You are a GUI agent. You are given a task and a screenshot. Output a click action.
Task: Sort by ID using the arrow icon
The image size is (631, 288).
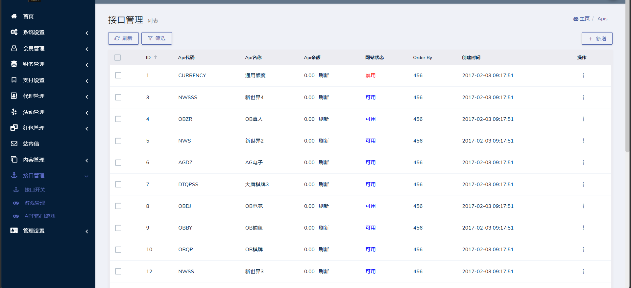click(x=156, y=57)
